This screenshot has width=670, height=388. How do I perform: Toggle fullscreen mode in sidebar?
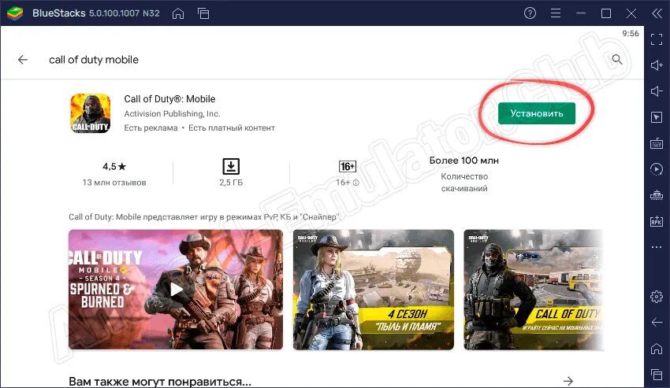[x=657, y=39]
